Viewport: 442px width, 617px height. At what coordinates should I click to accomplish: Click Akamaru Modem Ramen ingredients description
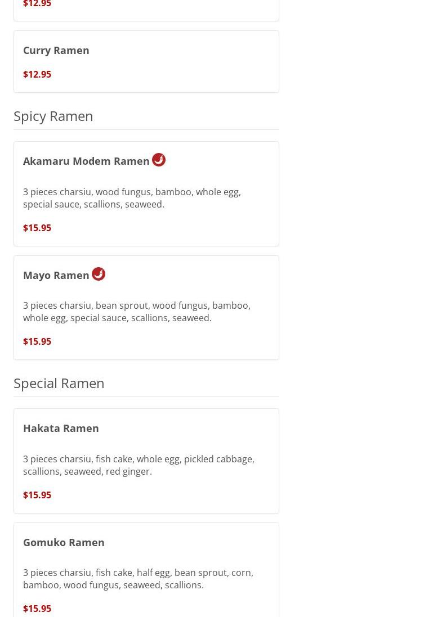click(x=132, y=198)
